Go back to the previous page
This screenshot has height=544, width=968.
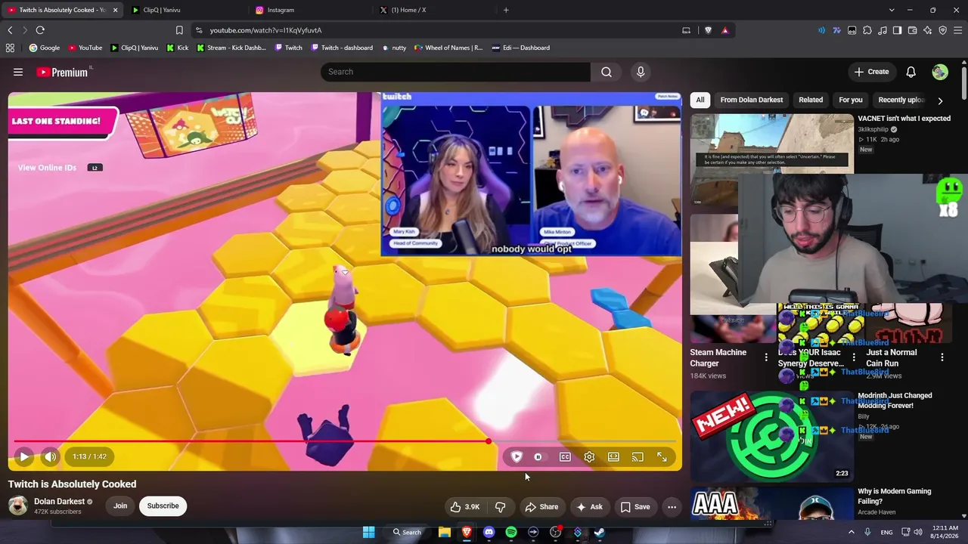(x=10, y=30)
